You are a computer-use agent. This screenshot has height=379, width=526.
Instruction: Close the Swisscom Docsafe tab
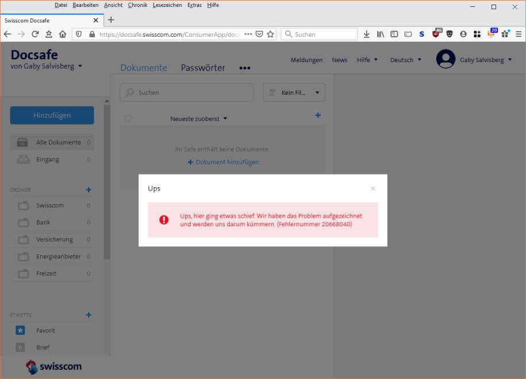(95, 21)
